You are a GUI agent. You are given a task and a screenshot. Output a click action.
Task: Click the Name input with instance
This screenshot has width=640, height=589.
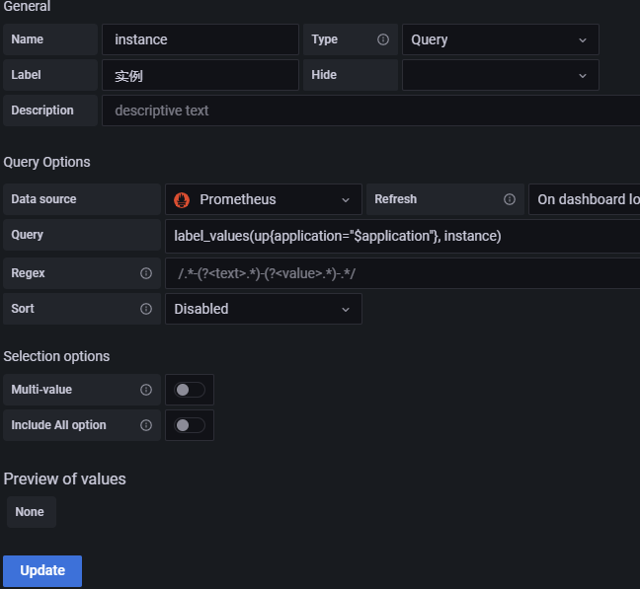(200, 39)
